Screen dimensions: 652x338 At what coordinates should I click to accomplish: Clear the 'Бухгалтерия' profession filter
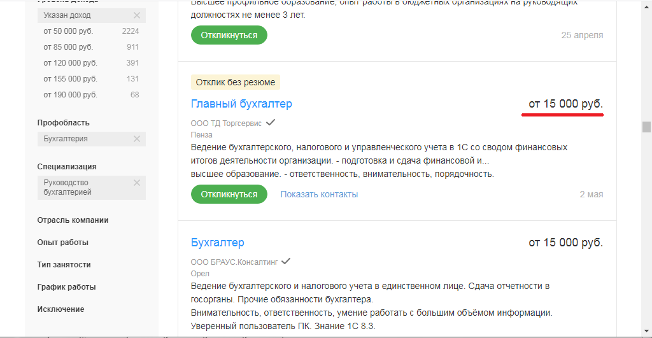137,139
